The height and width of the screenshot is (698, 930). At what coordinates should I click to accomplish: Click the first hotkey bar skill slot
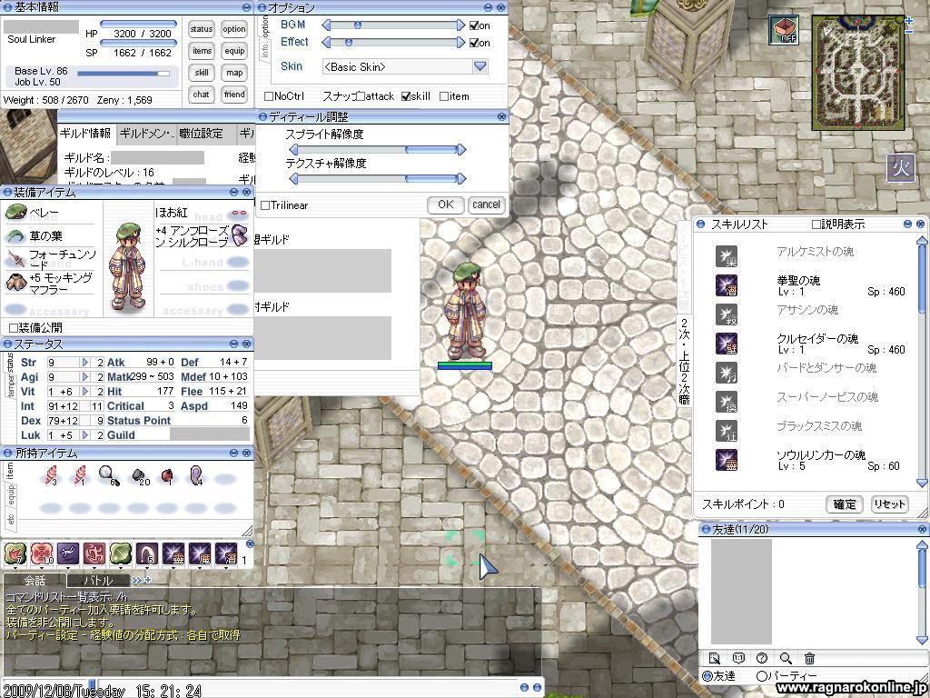pyautogui.click(x=15, y=553)
